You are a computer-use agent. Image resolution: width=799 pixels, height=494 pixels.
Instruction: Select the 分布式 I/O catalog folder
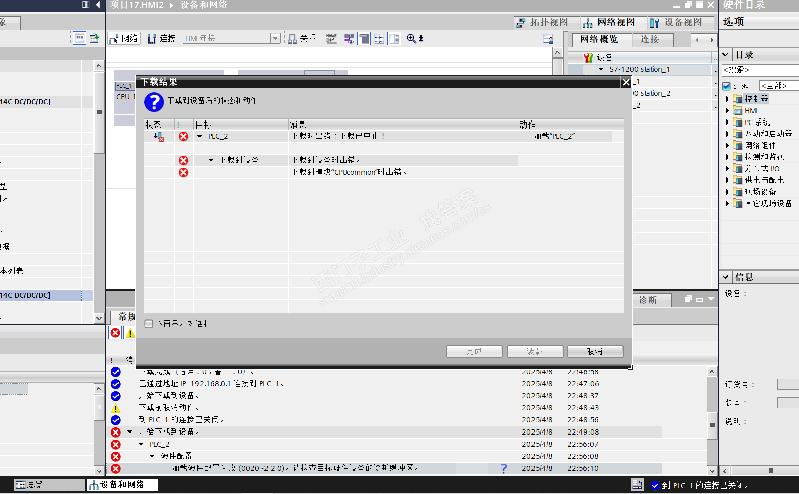coord(762,169)
